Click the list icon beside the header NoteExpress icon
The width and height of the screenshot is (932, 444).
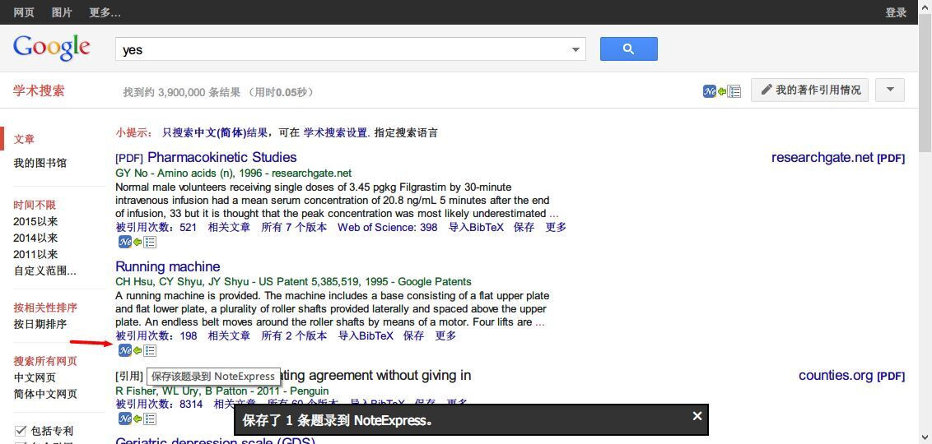[x=734, y=91]
